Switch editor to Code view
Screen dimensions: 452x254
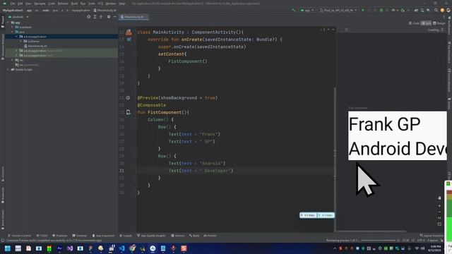414,23
